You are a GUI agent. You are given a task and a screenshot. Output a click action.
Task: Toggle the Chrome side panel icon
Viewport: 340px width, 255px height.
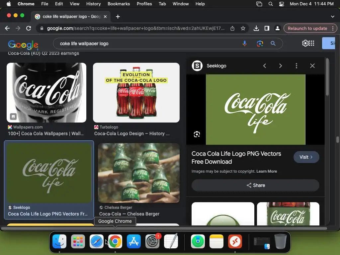pyautogui.click(x=267, y=29)
